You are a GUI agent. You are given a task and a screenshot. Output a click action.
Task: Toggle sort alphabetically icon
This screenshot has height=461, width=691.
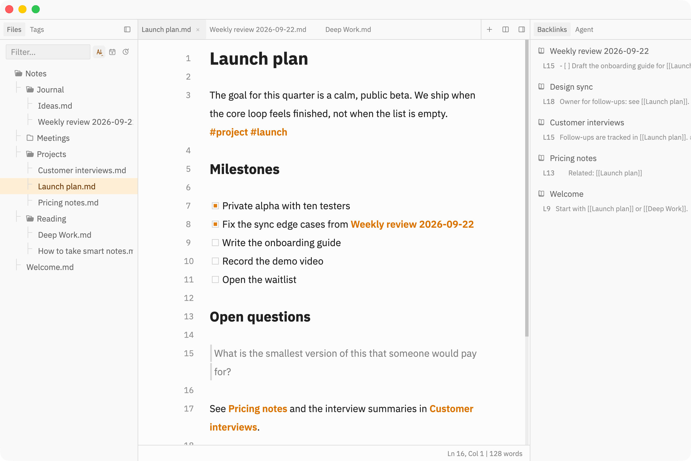pyautogui.click(x=99, y=52)
